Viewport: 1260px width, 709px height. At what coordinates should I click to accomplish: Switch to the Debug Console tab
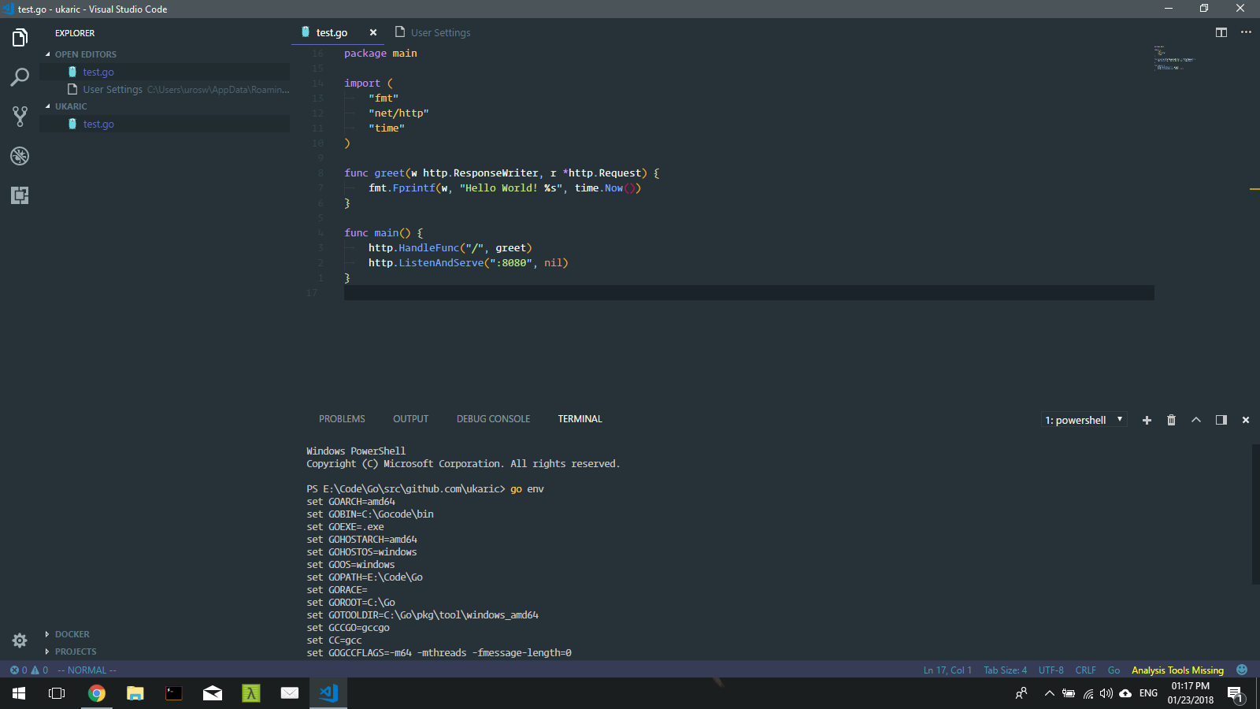[x=493, y=419]
